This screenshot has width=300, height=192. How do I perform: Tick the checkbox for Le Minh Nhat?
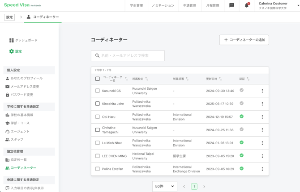(98, 143)
